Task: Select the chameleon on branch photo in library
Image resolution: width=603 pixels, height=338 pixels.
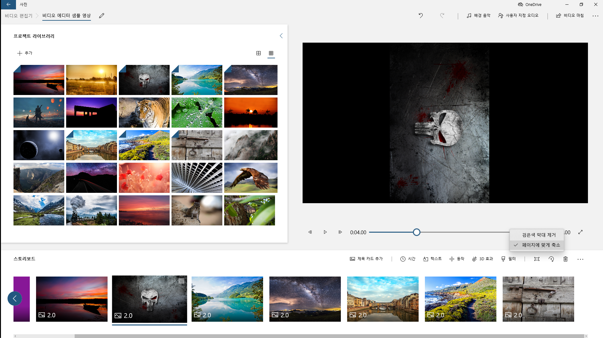Action: tap(250, 210)
